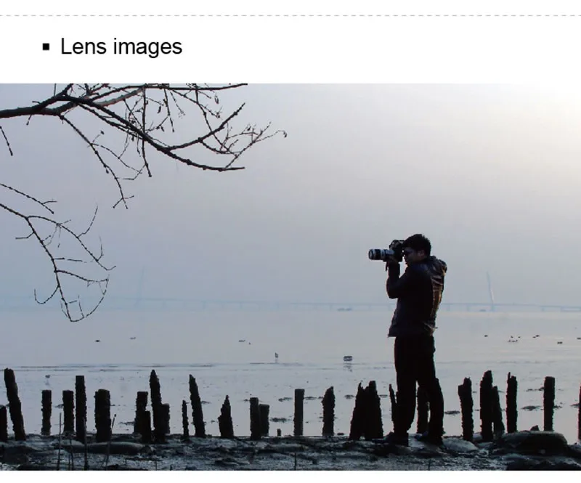581x483 pixels.
Task: Select the thick bare tree branch at the top
Action: 122,122
